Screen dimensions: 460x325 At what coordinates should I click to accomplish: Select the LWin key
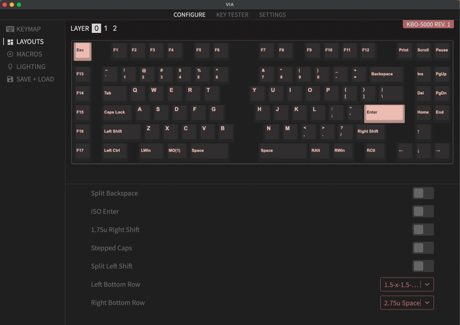point(151,152)
